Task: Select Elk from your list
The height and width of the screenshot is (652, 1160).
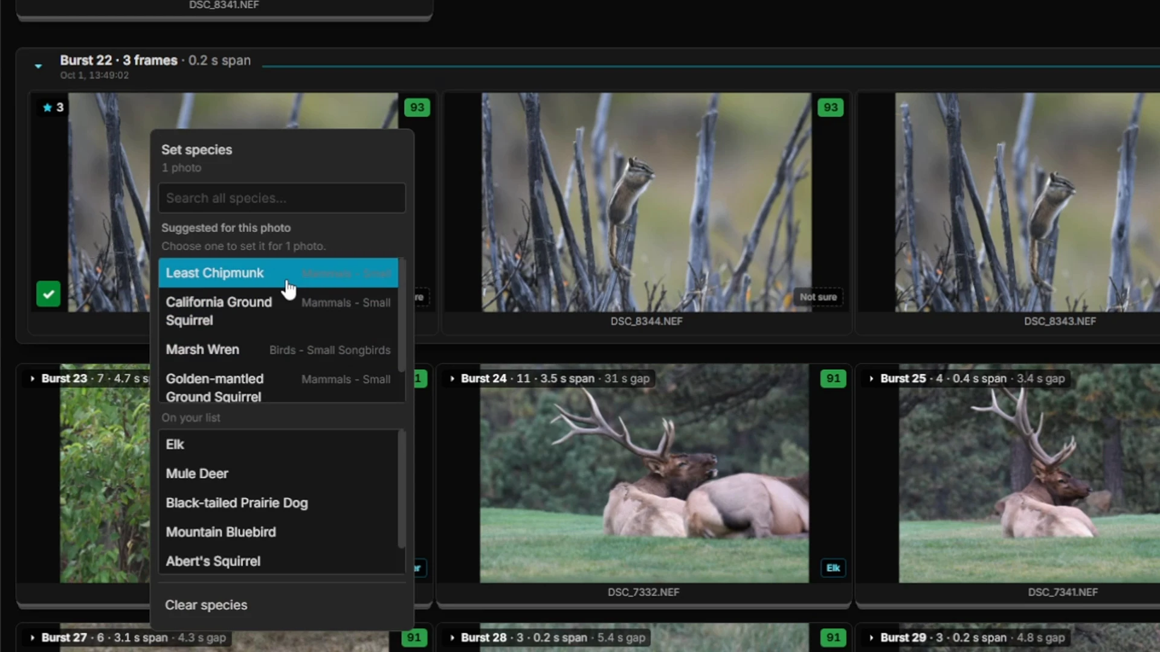Action: pos(278,444)
